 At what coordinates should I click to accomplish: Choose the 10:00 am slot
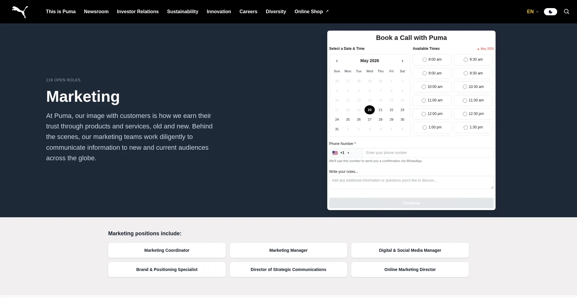pyautogui.click(x=432, y=87)
